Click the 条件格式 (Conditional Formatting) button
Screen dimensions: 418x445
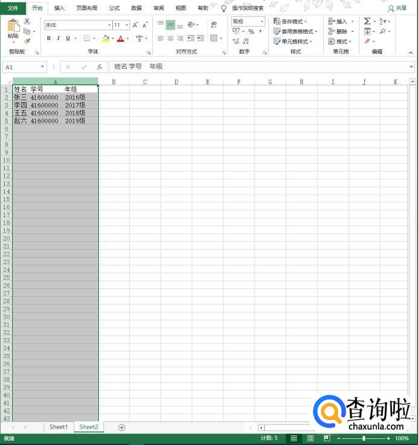(291, 21)
